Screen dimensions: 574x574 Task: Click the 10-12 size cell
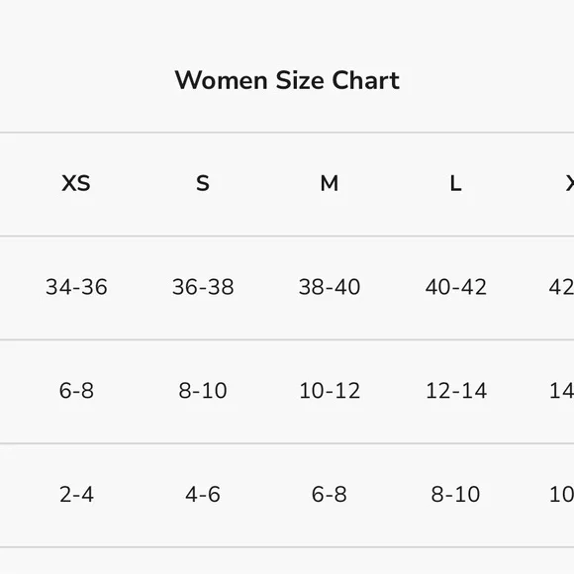[330, 391]
